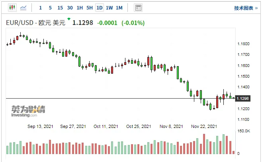Switch to the 1H timeframe

tap(80, 8)
